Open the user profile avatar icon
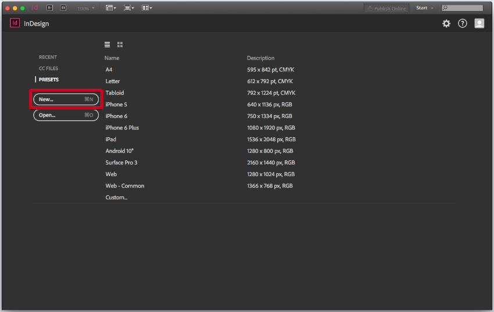 click(479, 23)
